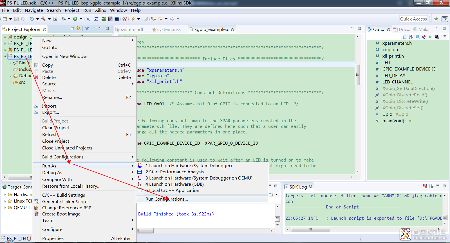Open Outline panel View Menu triangle
450x243 pixels.
tap(445, 36)
